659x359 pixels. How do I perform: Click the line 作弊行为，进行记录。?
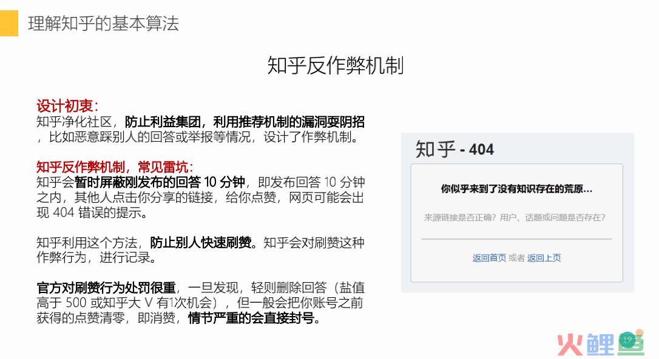pos(96,257)
